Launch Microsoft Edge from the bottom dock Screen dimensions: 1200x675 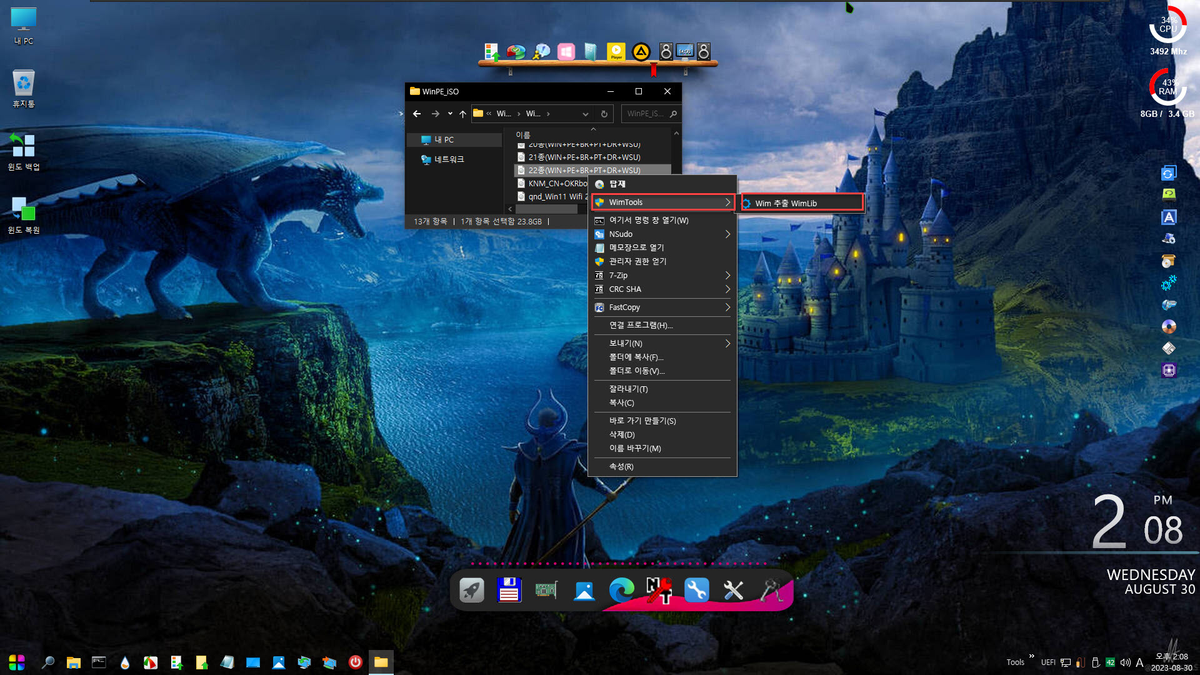pos(621,590)
